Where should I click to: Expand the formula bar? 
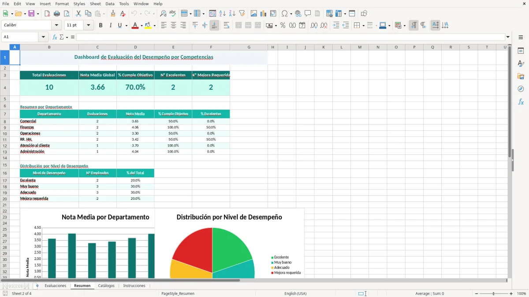click(508, 37)
